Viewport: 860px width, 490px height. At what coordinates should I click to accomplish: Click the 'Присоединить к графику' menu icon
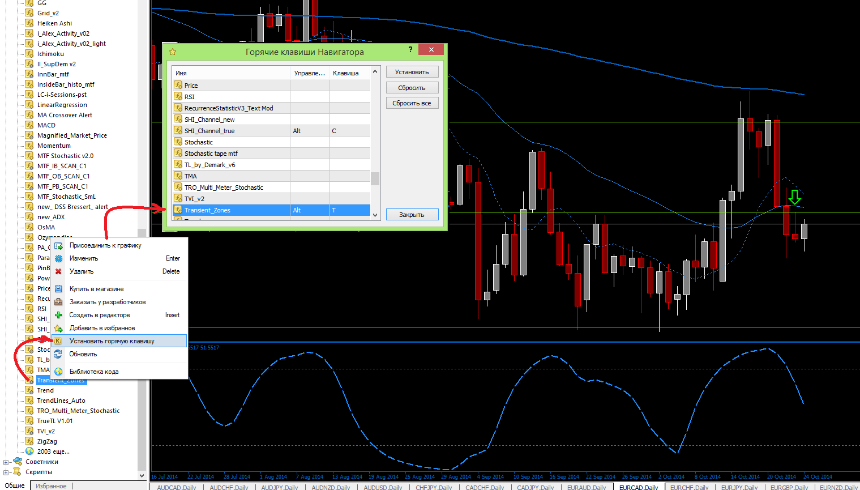pyautogui.click(x=58, y=245)
